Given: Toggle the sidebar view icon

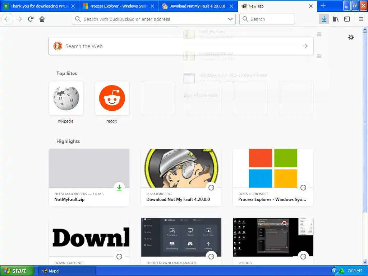Looking at the screenshot, I should click(347, 19).
